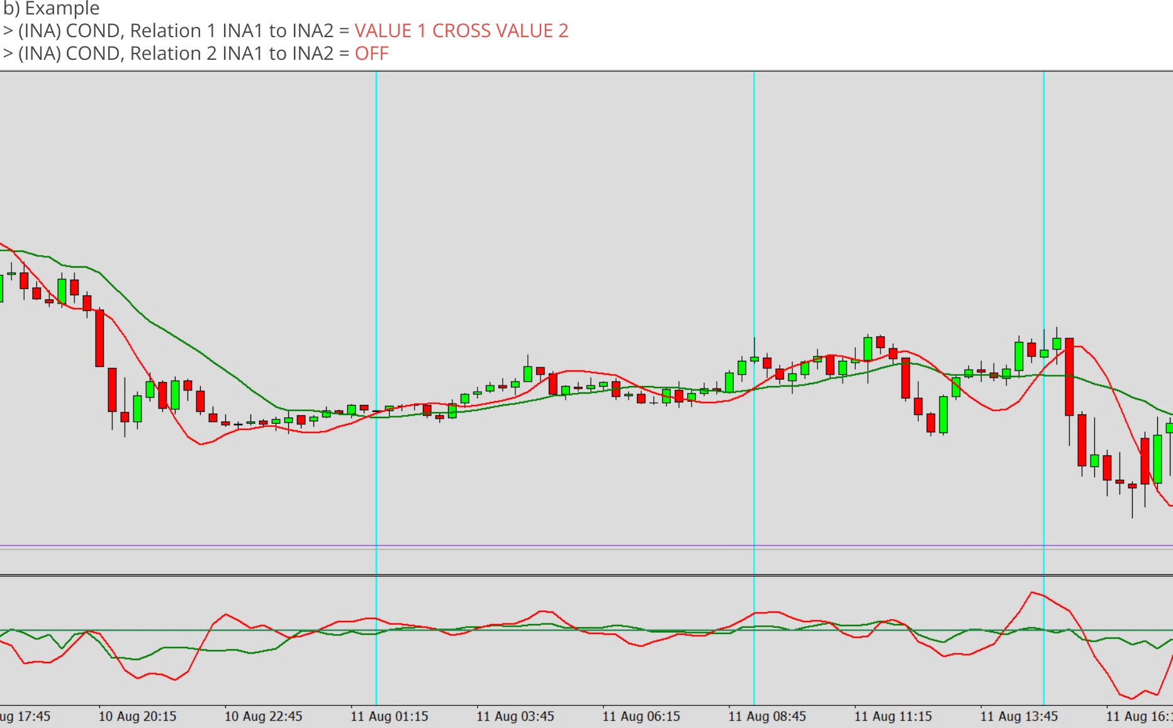This screenshot has height=728, width=1173.
Task: Click the '11 Aug 13:45' time axis label
Action: [1019, 717]
